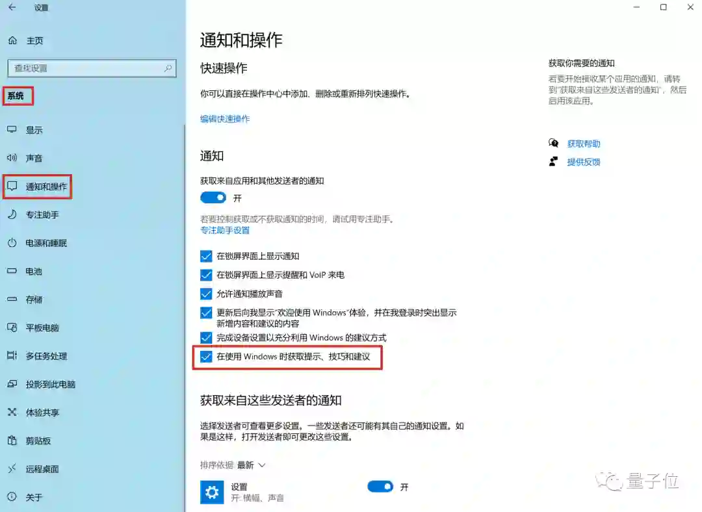Click the 查找设置 search field

[x=92, y=68]
